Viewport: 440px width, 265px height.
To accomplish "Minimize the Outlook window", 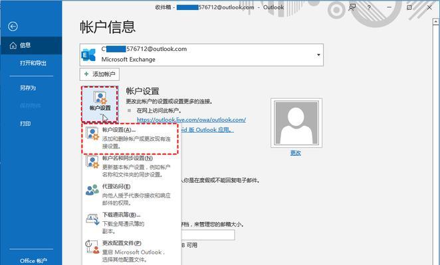I will (389, 7).
